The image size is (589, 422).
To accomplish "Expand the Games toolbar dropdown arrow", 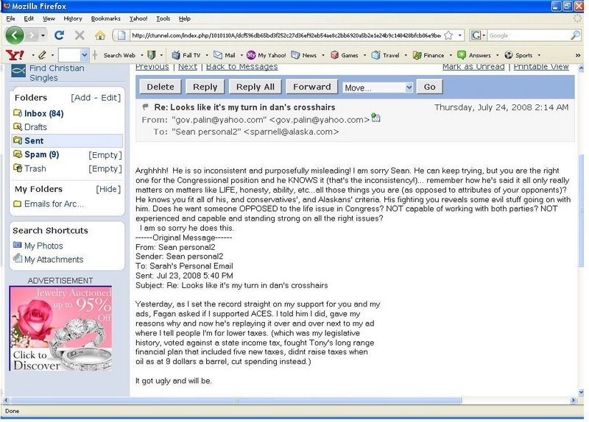I will (364, 55).
